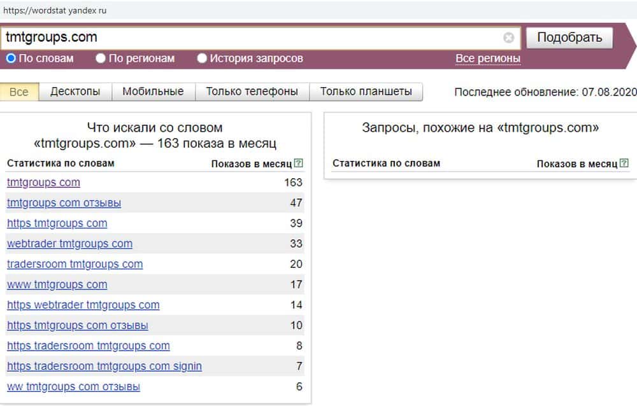Open the 'tradersroom tmtgroups com' link

point(75,264)
